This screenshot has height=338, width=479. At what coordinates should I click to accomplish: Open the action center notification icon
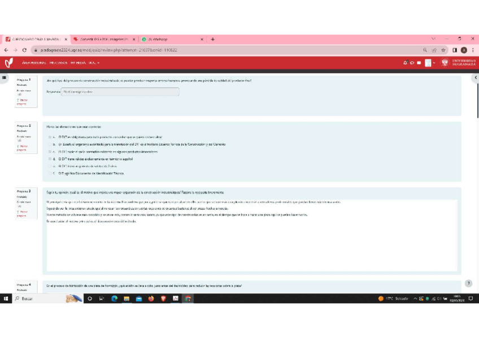coord(471,299)
